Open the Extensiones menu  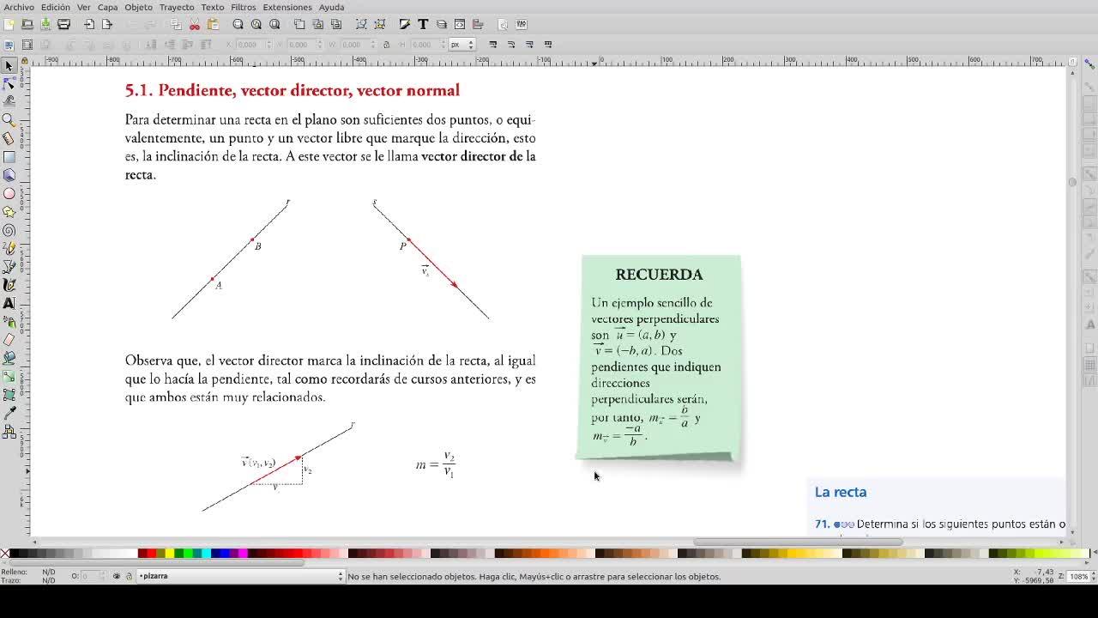click(x=287, y=7)
